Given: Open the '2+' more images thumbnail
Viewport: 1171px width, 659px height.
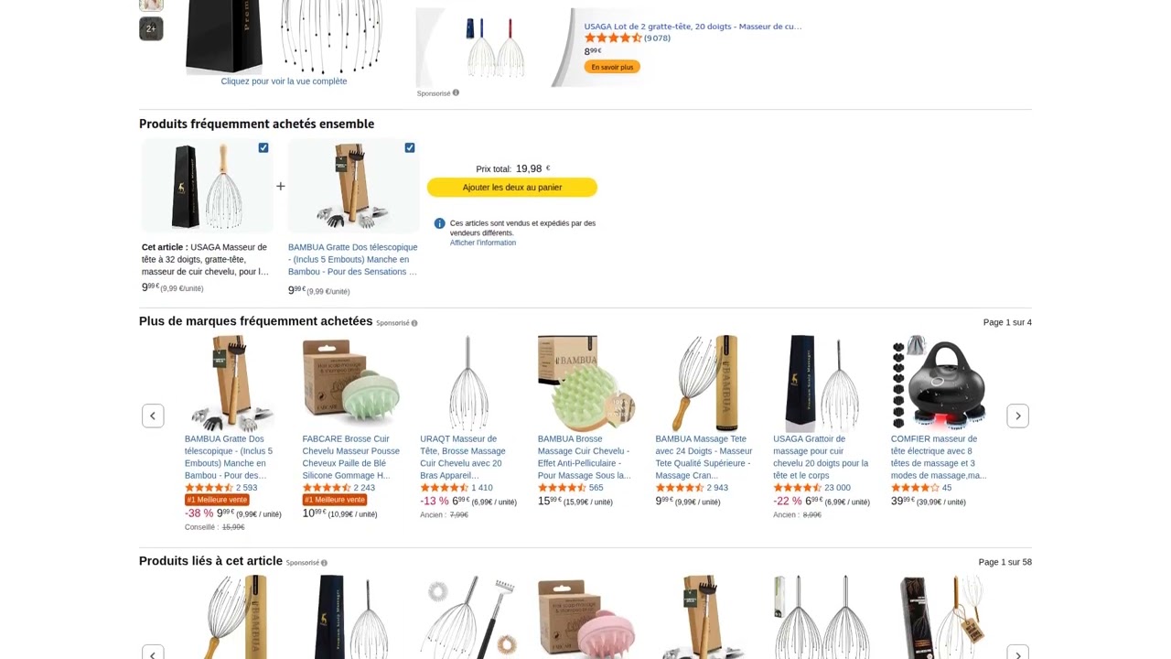Looking at the screenshot, I should point(151,29).
